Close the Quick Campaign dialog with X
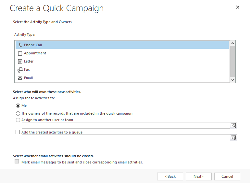250x183 pixels. [238, 7]
